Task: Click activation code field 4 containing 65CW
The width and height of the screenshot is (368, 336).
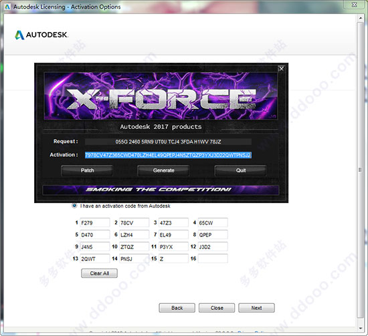Action: click(213, 222)
